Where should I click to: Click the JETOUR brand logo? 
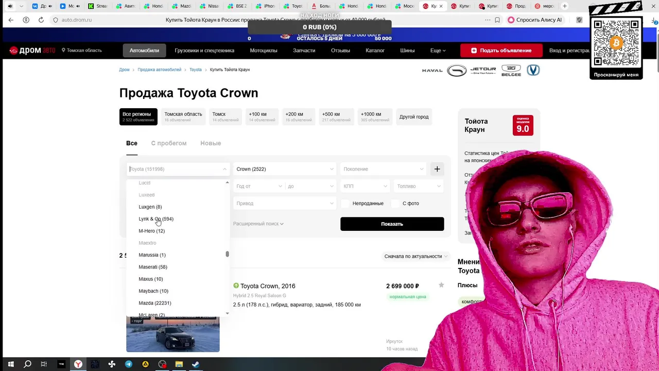click(483, 71)
